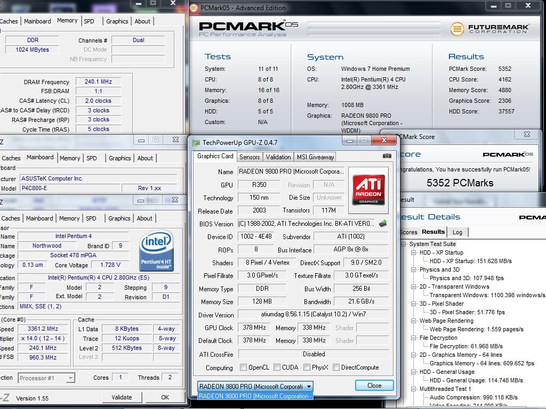Viewport: 546px width, 409px height.
Task: Collapse the File Decryption node
Action: [414, 338]
